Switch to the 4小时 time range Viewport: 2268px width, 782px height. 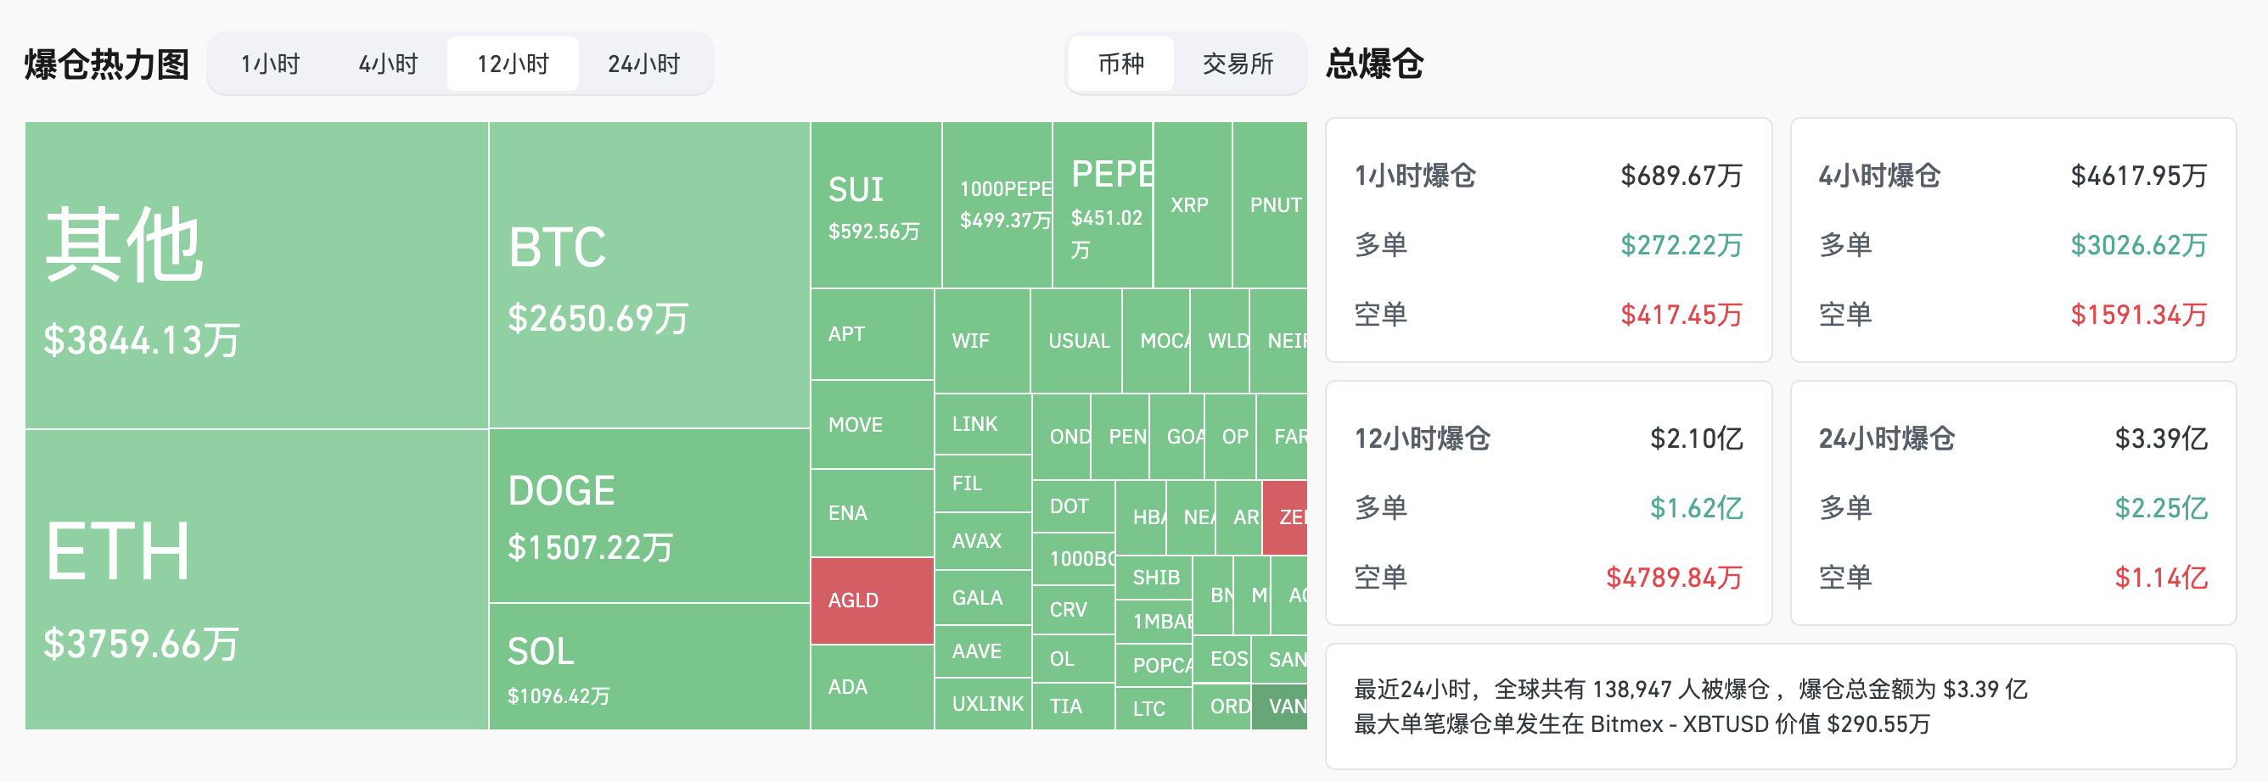coord(387,64)
